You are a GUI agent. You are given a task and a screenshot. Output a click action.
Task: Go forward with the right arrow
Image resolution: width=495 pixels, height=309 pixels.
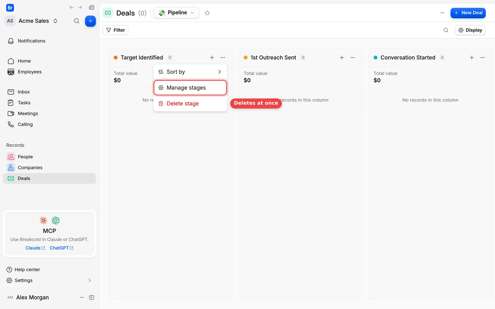pos(80,7)
